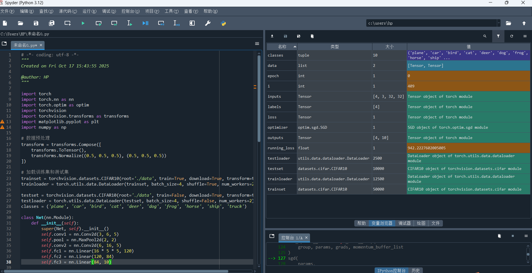Click the Search variables magnifier icon
The image size is (532, 273).
click(485, 36)
